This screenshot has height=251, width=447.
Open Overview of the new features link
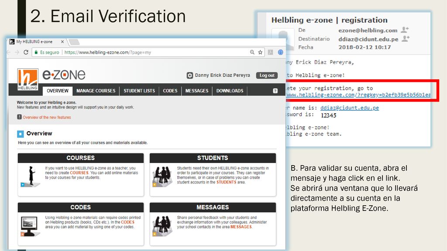[x=47, y=117]
